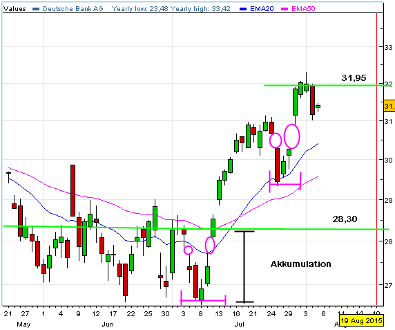Viewport: 395px width, 330px height.
Task: Click the yellow '19 Aug 2015' date marker
Action: [361, 321]
